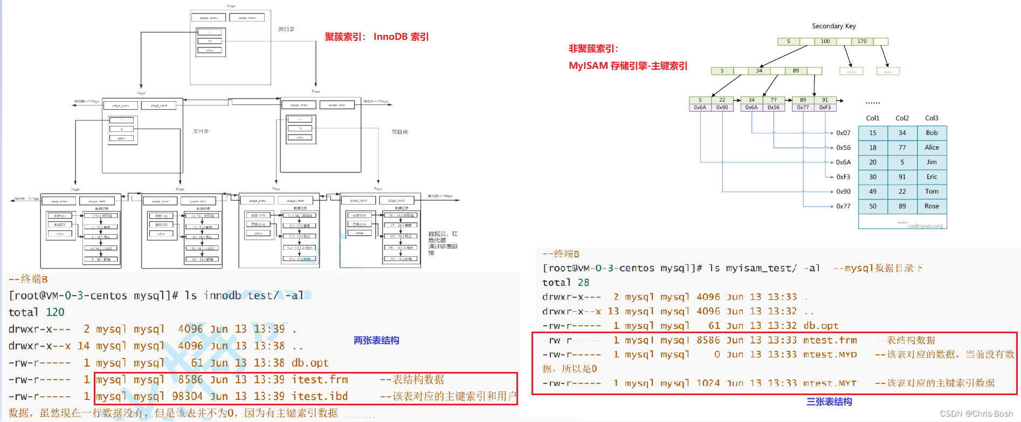Click the Col1 cell '49'
Viewport: 1021px width, 422px height.
click(873, 191)
